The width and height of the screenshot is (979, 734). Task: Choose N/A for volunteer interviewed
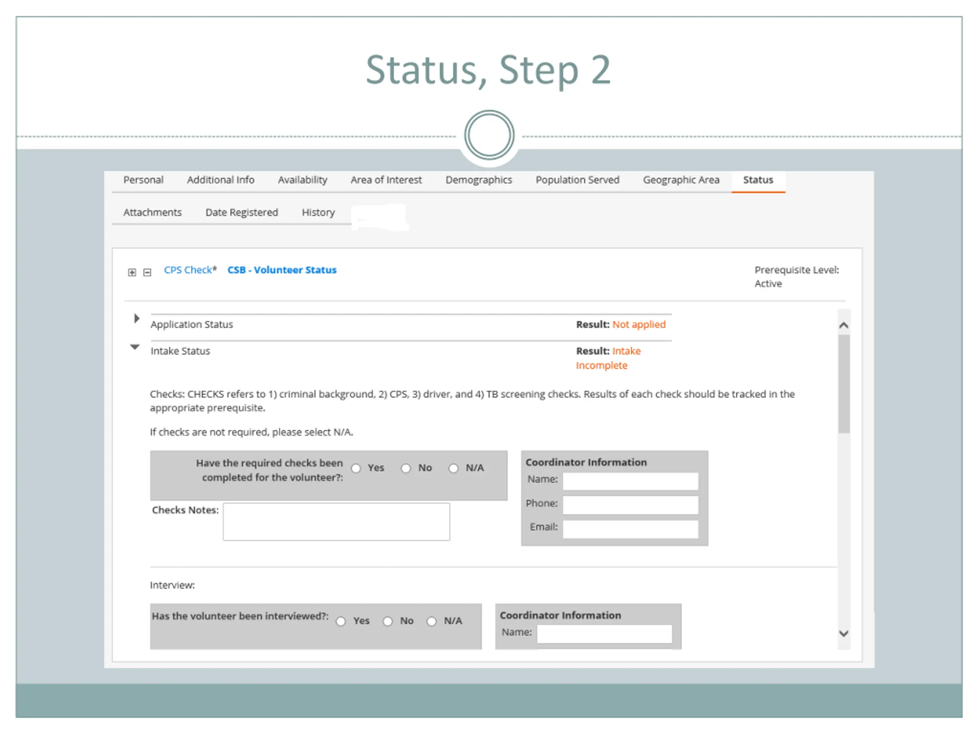coord(431,621)
